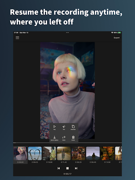Viewport: 135px width, 180px height.
Task: Select the blonde portrait clip thumbnail
Action: (20, 153)
